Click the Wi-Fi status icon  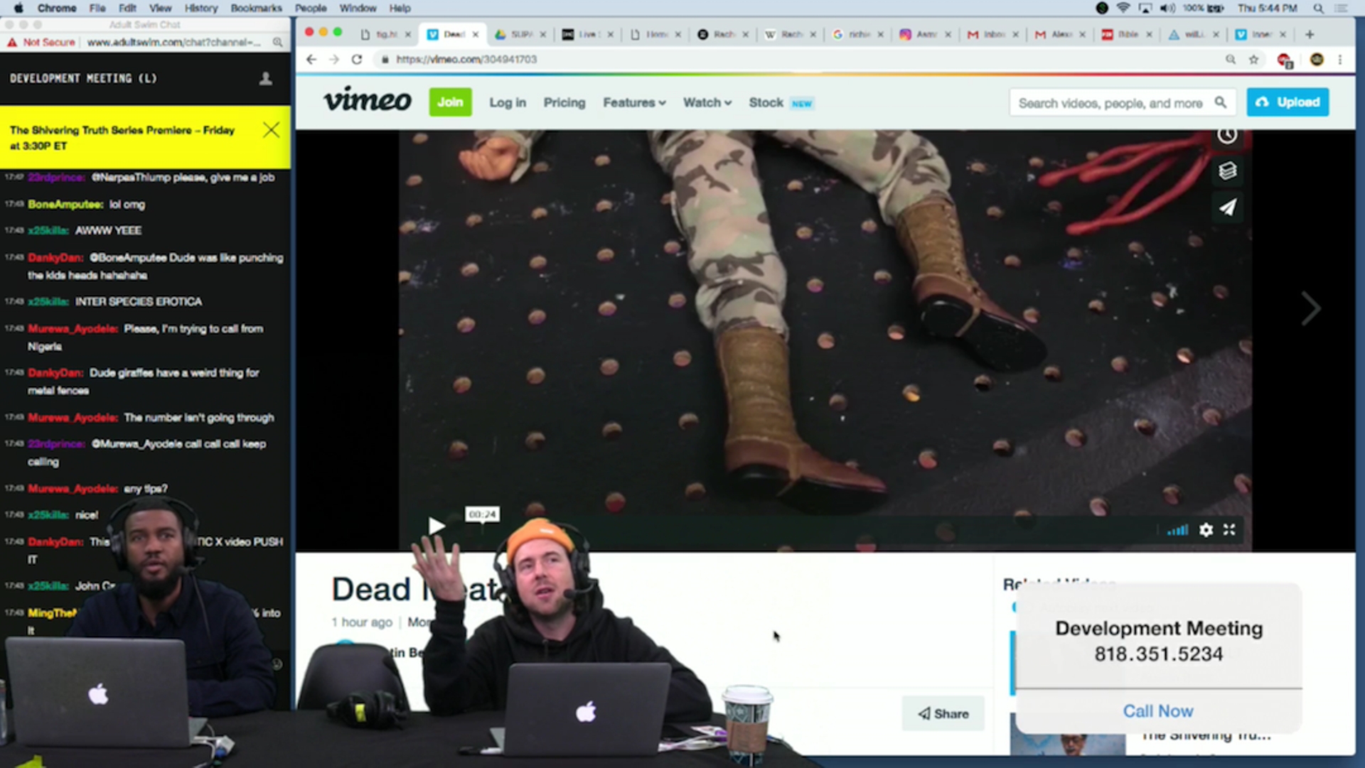(1123, 8)
